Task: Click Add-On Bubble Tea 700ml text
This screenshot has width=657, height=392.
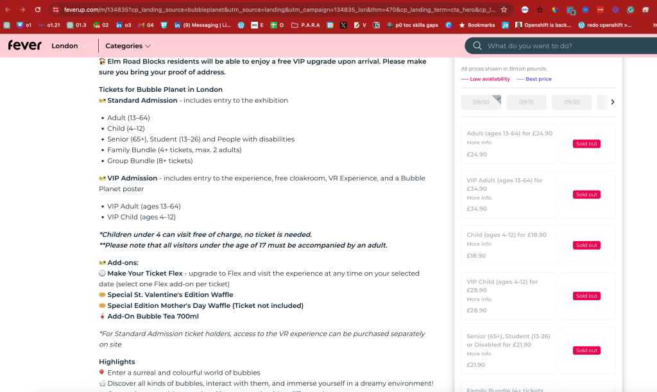Action: tap(153, 316)
